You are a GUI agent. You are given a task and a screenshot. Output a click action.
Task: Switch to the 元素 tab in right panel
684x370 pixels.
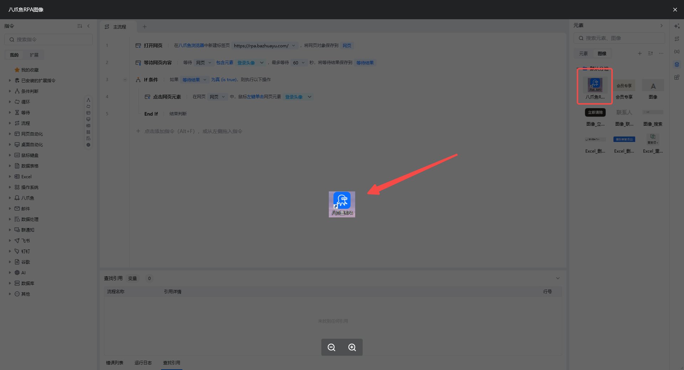[584, 53]
